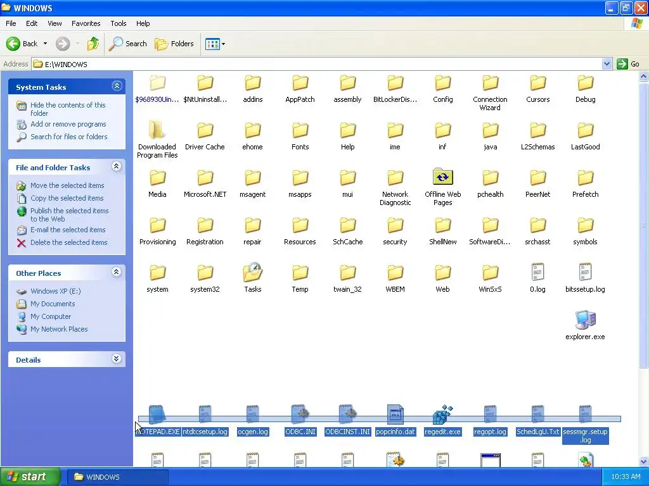This screenshot has height=486, width=649.
Task: Open the system32 folder icon
Action: coord(205,273)
